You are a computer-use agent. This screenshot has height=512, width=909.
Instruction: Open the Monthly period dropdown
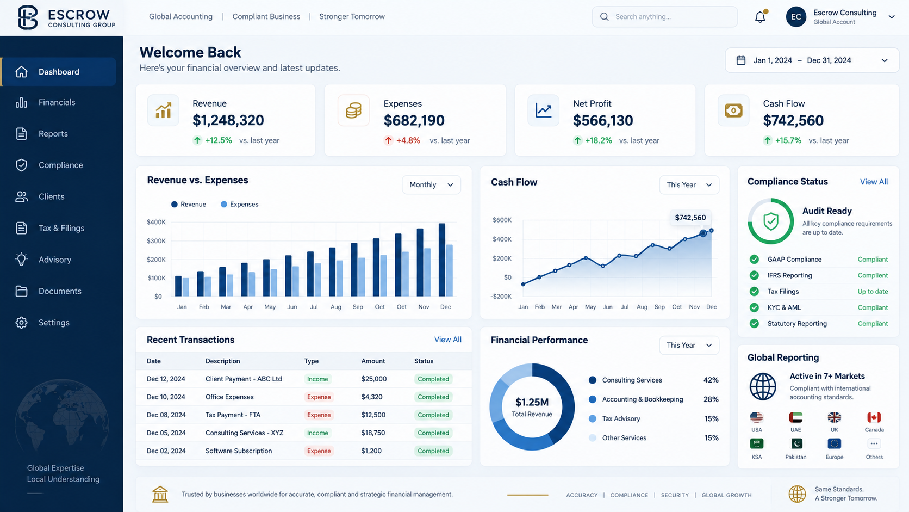pyautogui.click(x=431, y=185)
